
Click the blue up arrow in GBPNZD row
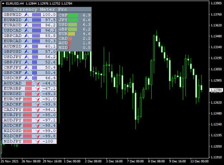(27, 15)
